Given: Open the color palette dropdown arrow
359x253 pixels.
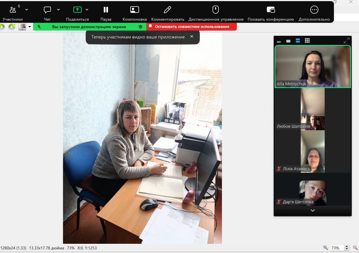Looking at the screenshot, I should (30, 27).
